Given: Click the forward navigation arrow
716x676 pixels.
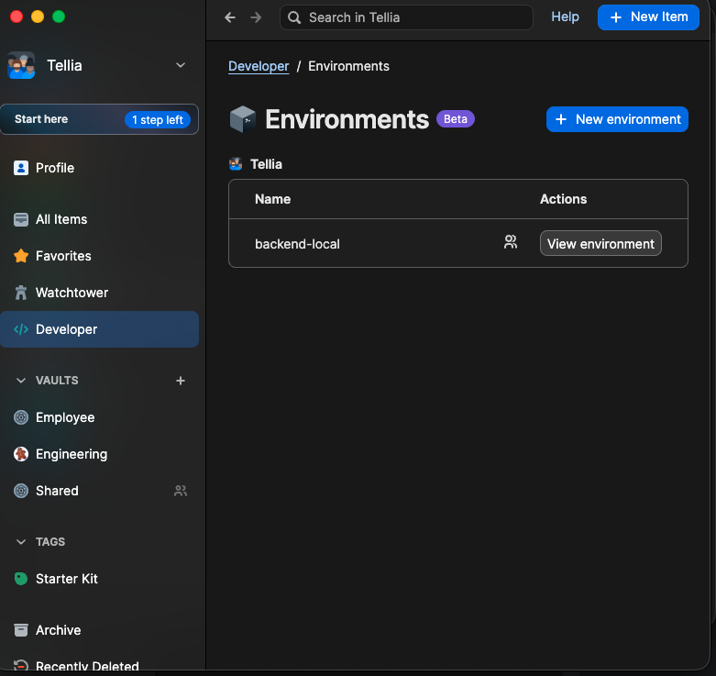Looking at the screenshot, I should [256, 17].
